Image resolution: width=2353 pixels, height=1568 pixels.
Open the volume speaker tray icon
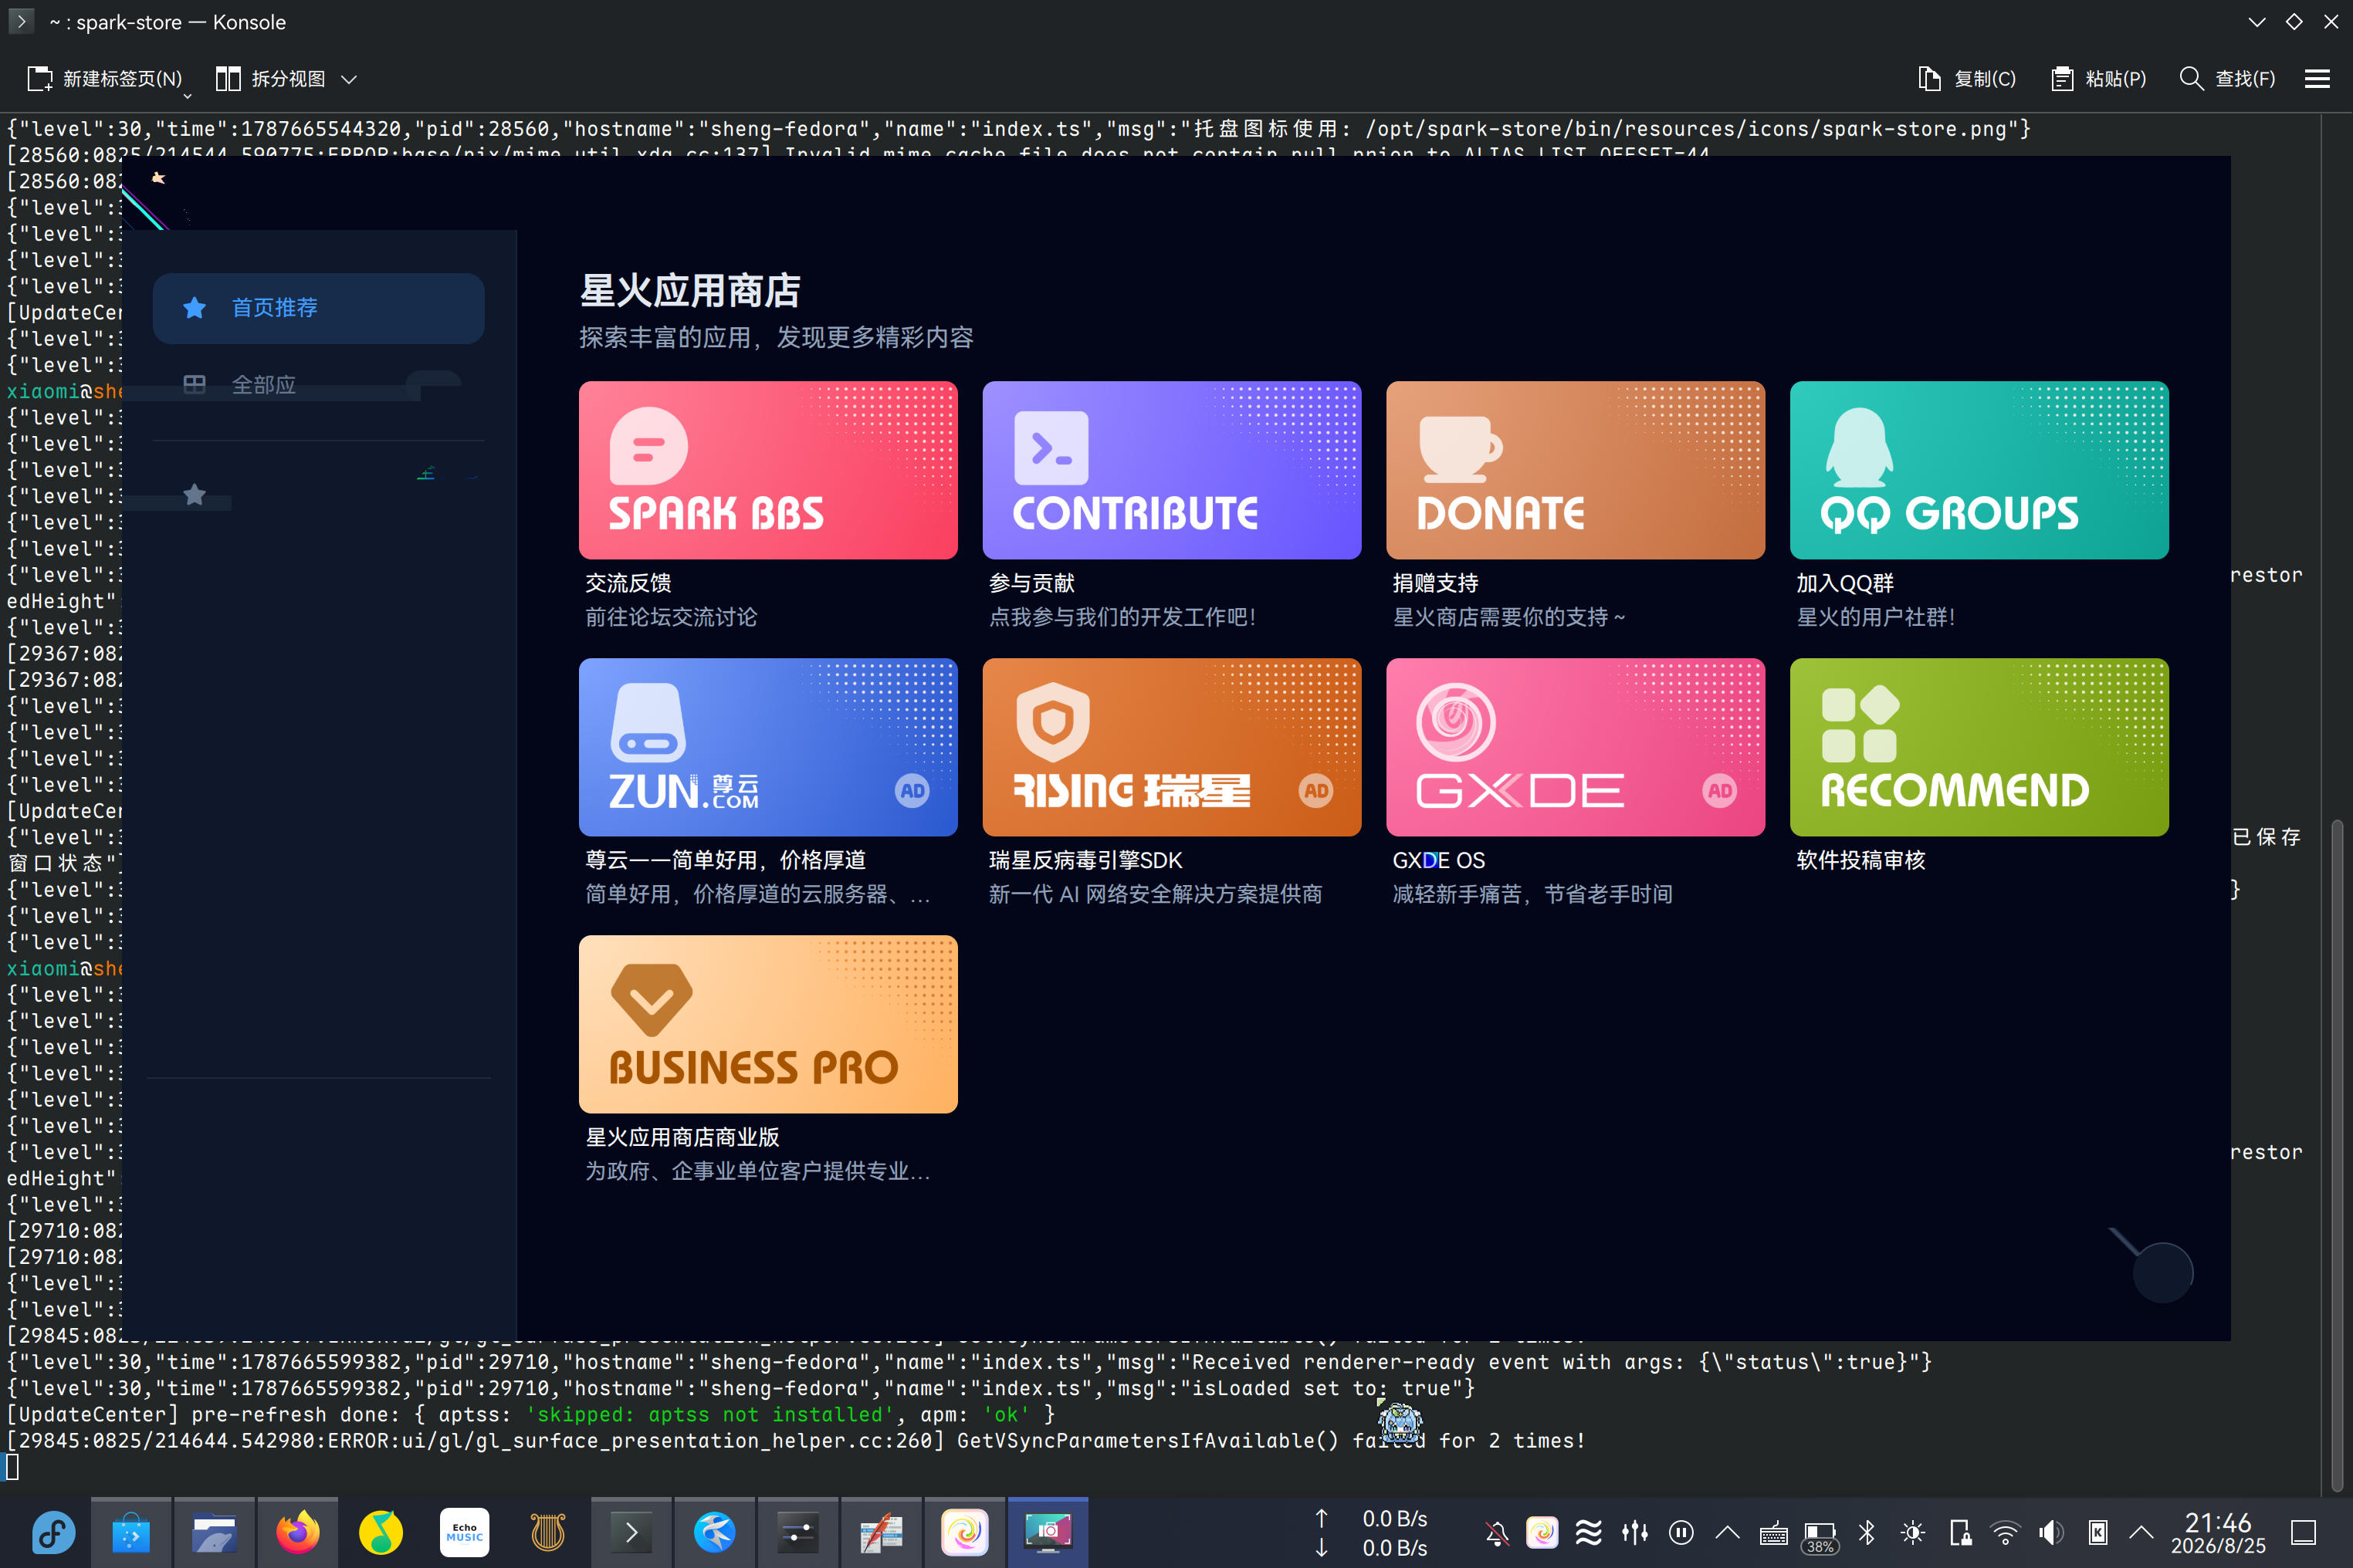pyautogui.click(x=2052, y=1532)
